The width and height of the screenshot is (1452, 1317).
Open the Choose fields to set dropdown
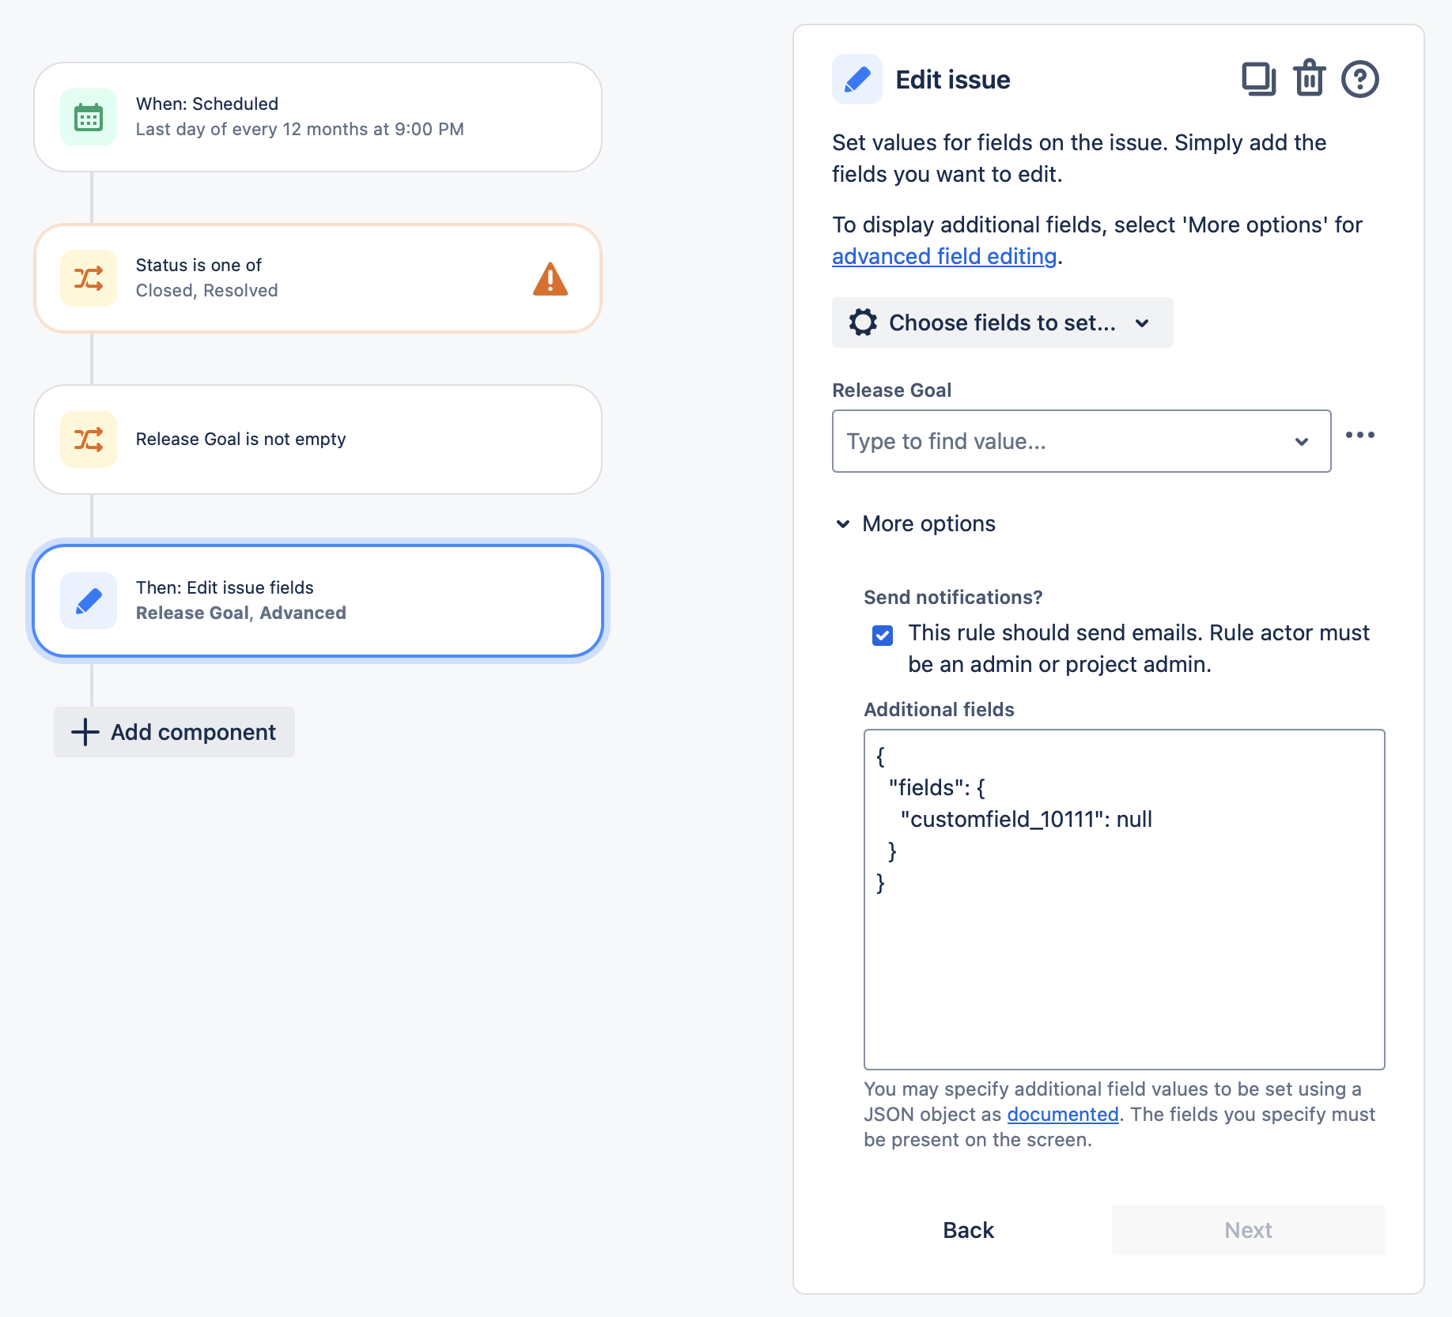pyautogui.click(x=1002, y=323)
